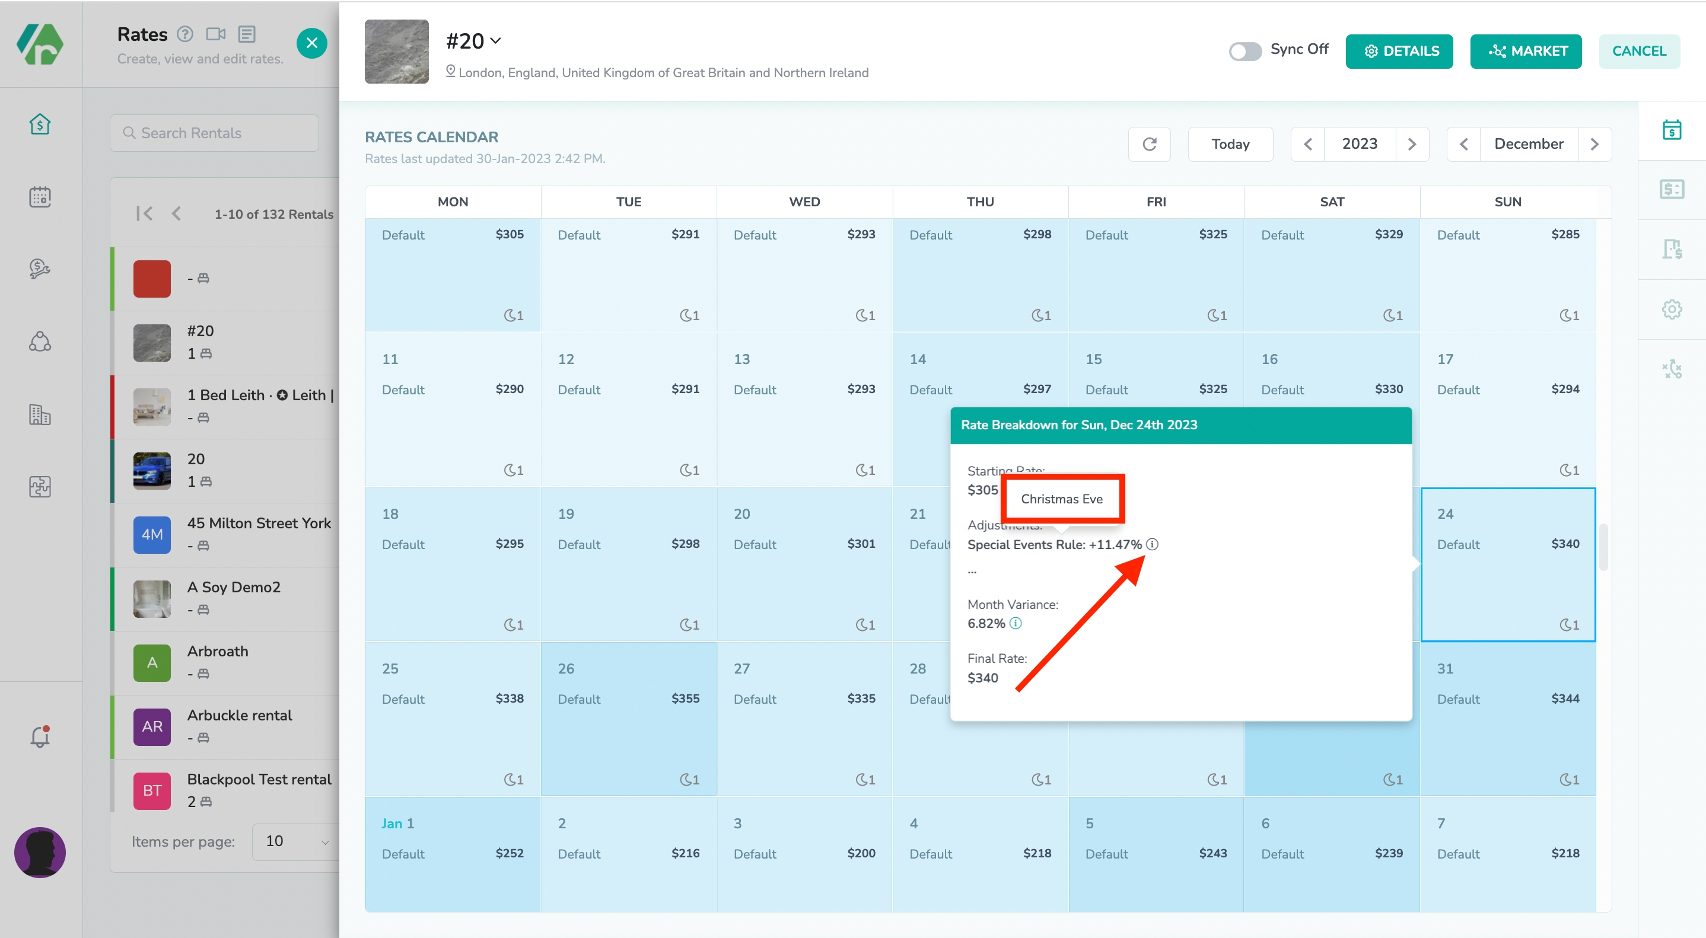Select the A Soy Demo2 rental

225,598
